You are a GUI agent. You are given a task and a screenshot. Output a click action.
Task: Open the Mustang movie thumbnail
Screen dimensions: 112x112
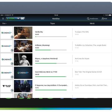23,46
